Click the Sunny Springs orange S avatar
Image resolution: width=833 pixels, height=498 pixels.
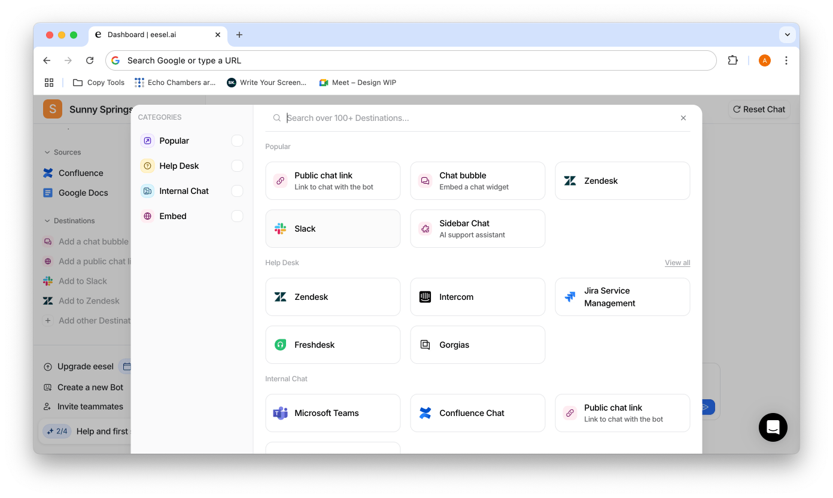point(53,109)
